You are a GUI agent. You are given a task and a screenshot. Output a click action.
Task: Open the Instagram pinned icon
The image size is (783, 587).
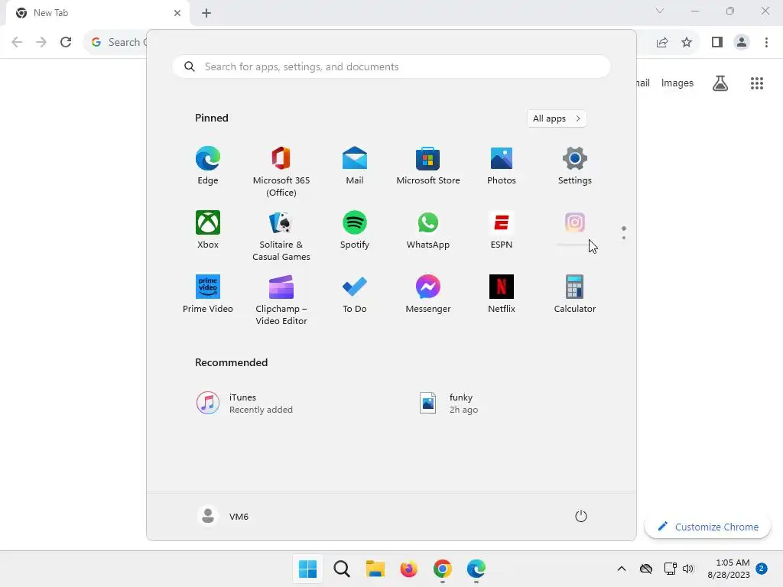(x=575, y=222)
